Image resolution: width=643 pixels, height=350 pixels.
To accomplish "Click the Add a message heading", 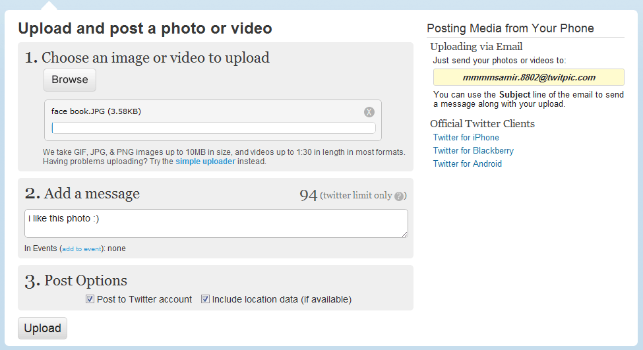I will (82, 193).
